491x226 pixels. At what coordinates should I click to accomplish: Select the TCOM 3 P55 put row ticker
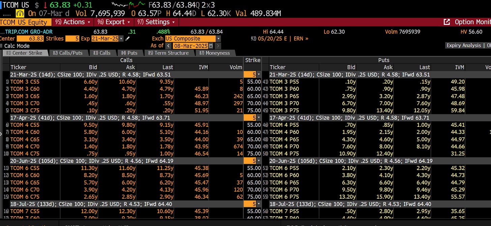[x=284, y=82]
